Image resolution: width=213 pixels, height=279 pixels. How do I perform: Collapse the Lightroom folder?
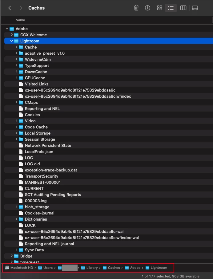pos(12,41)
